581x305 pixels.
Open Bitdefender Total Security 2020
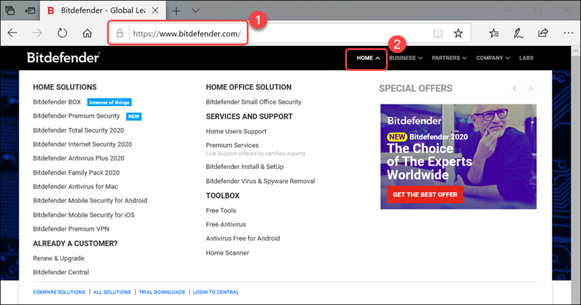(x=78, y=131)
